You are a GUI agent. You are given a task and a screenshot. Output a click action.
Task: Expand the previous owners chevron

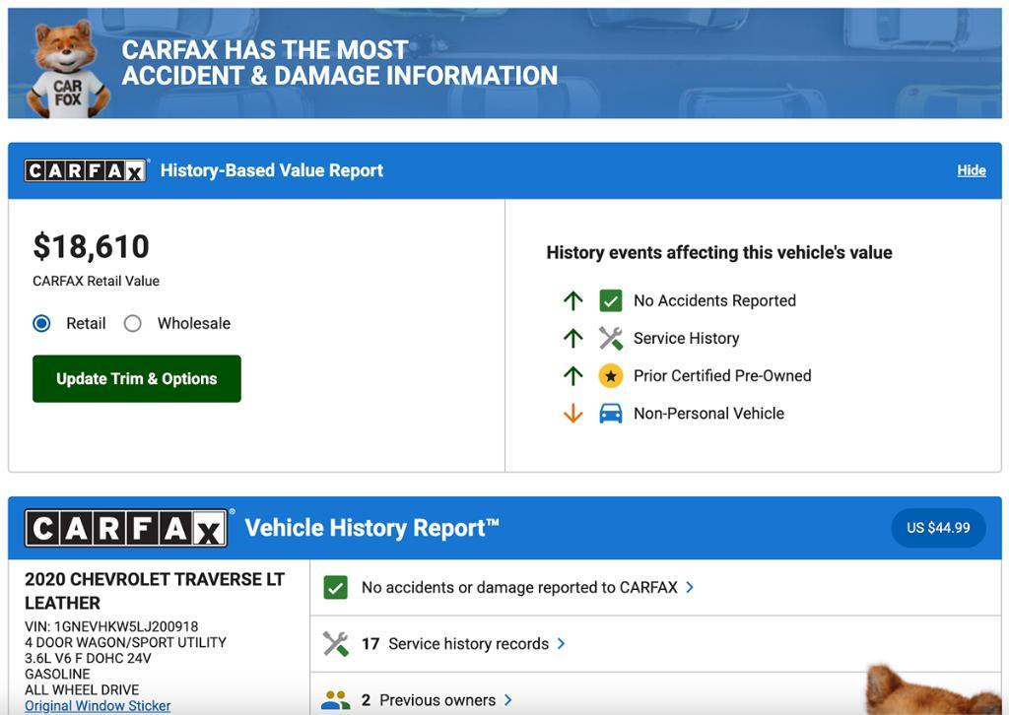pos(508,700)
